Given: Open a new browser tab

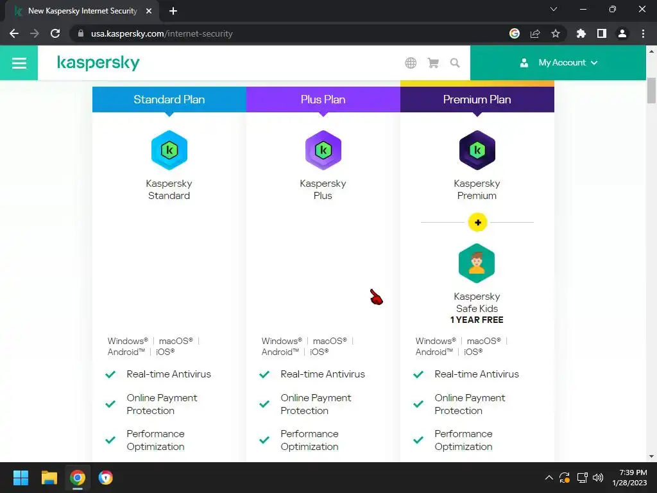Looking at the screenshot, I should click(x=173, y=11).
